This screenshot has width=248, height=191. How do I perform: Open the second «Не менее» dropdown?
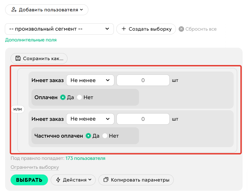click(x=90, y=119)
